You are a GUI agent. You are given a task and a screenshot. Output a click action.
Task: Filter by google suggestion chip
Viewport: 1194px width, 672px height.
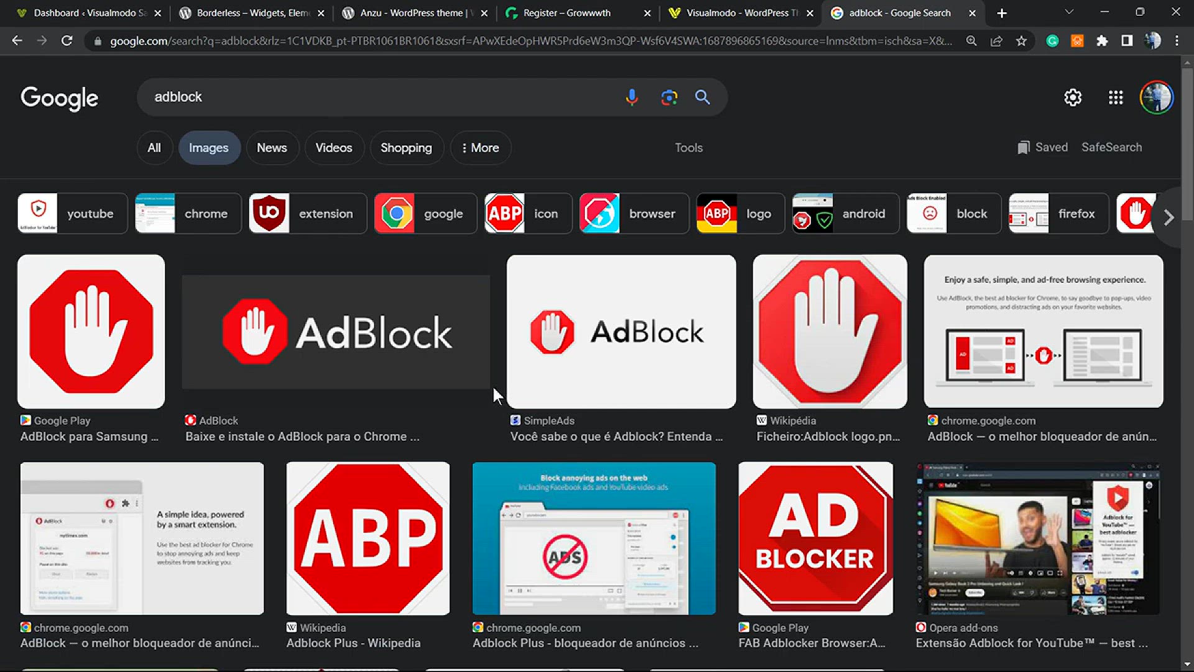pyautogui.click(x=425, y=213)
